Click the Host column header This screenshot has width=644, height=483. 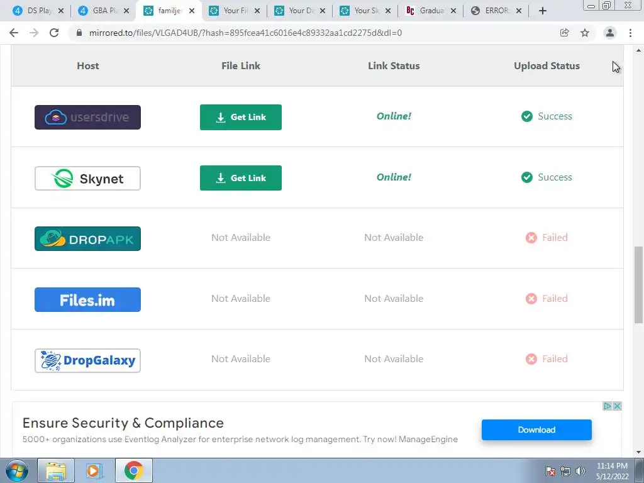88,65
